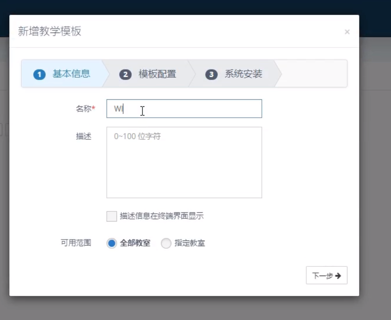Click inside the 描述 text area

184,163
